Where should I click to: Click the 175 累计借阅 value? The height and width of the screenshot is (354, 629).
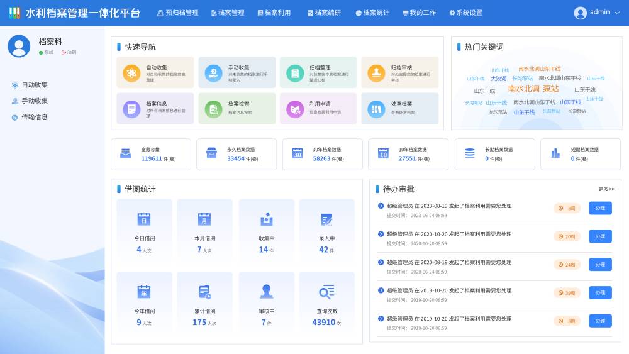click(199, 323)
